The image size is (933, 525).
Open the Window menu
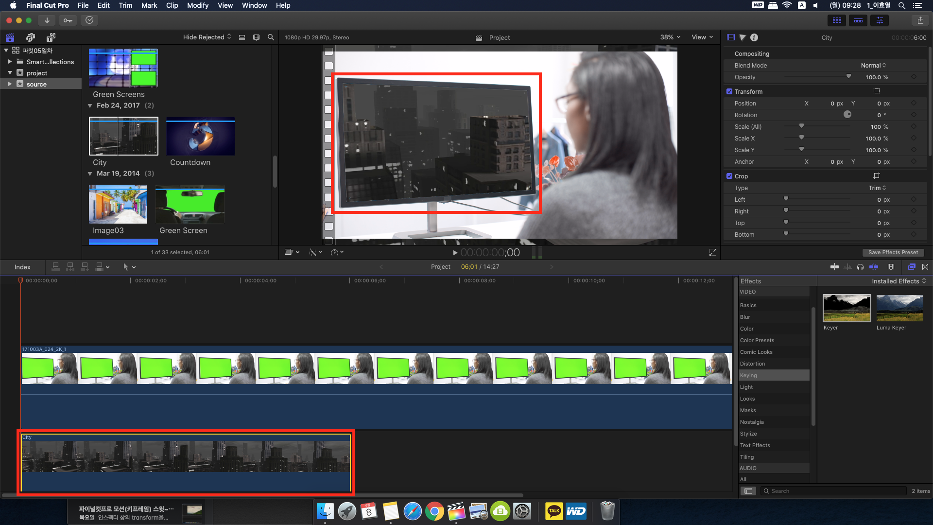(254, 5)
